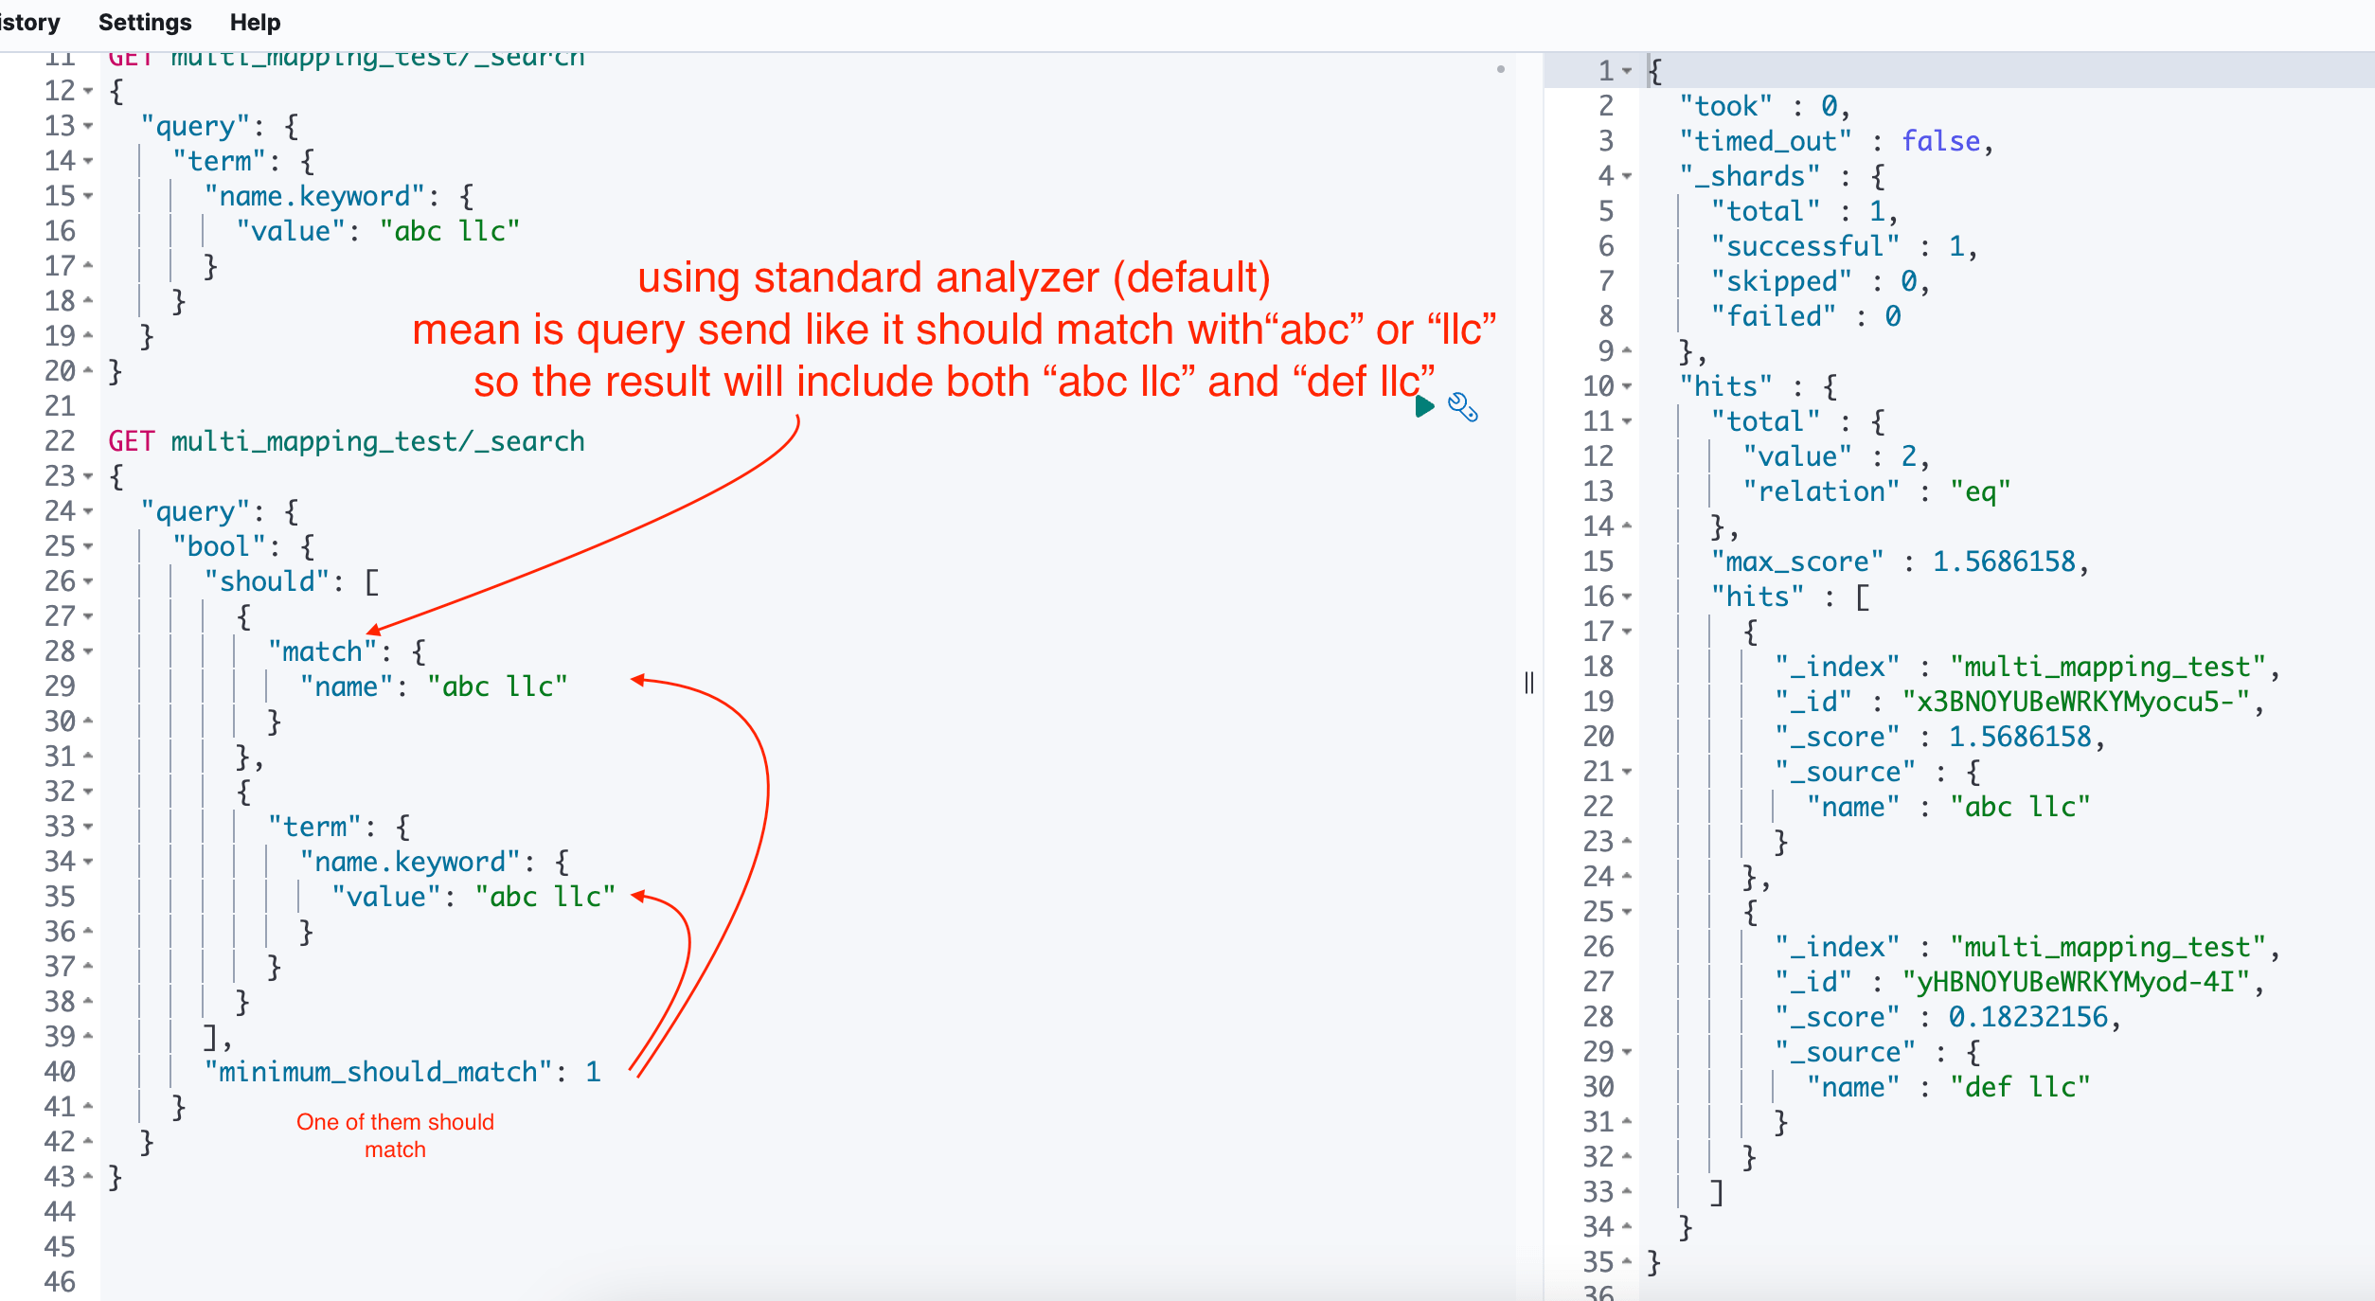Viewport: 2375px width, 1301px height.
Task: Collapse the "match" block at line 28
Action: [x=88, y=651]
